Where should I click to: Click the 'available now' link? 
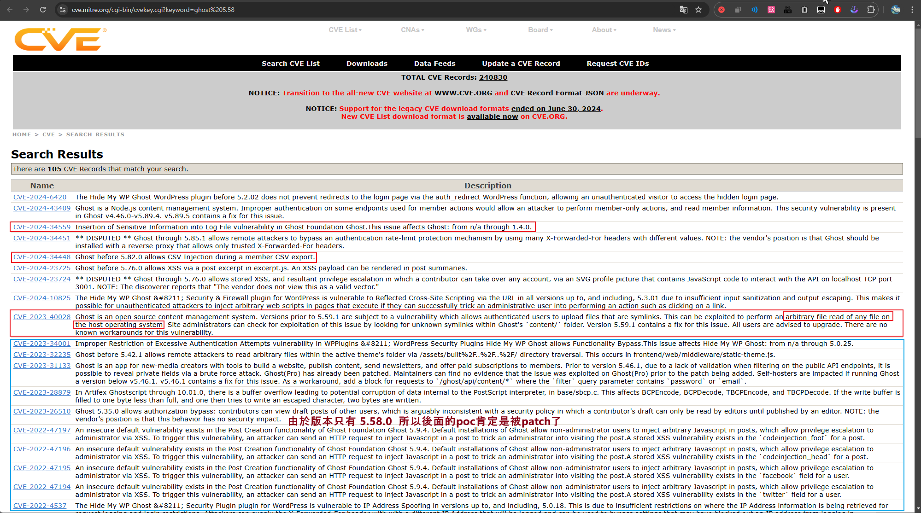tap(492, 117)
